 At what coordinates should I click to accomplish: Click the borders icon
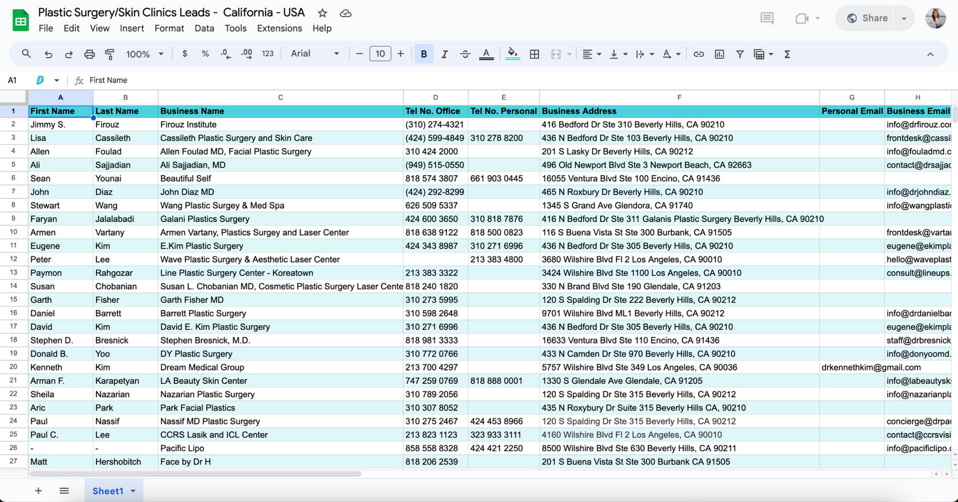point(535,54)
